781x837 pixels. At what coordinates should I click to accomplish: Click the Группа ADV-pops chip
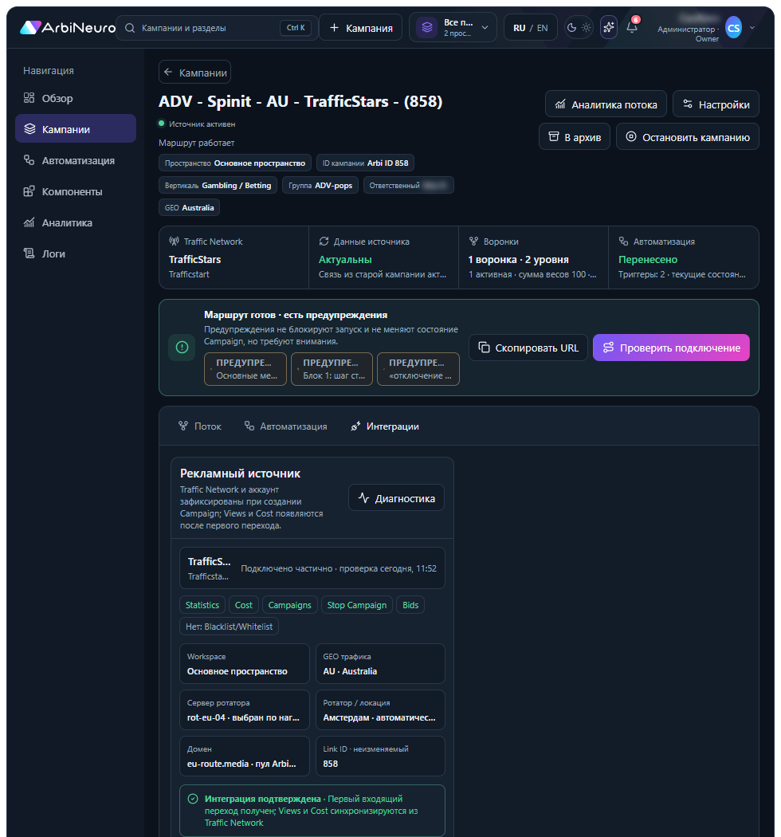point(320,185)
